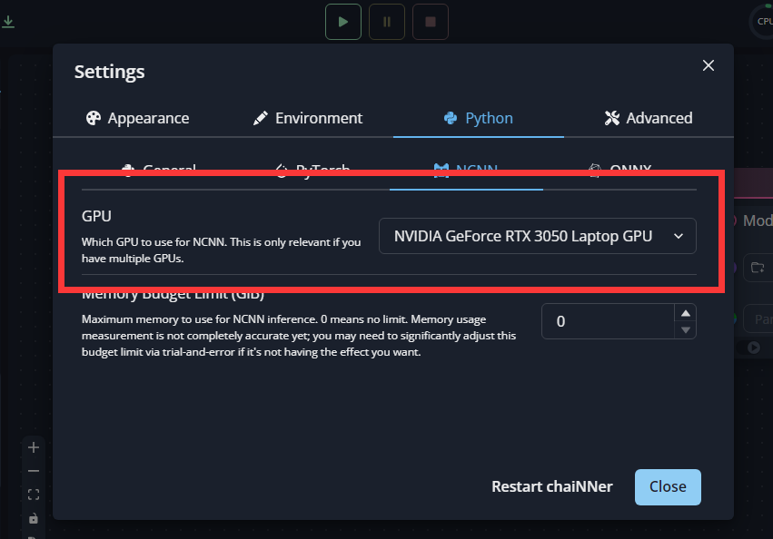Increase memory budget limit with up arrow
773x539 pixels.
685,313
